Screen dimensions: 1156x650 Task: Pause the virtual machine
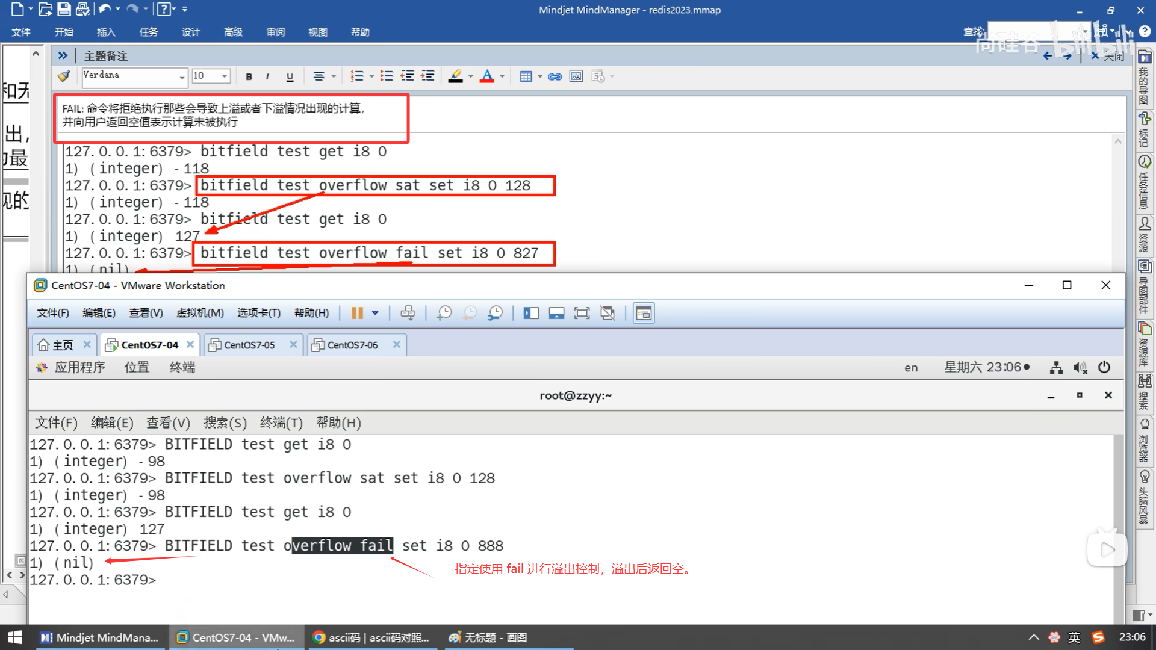(x=357, y=313)
